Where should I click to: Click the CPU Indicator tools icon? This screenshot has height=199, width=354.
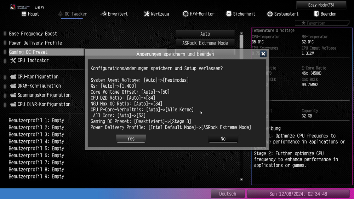click(13, 60)
